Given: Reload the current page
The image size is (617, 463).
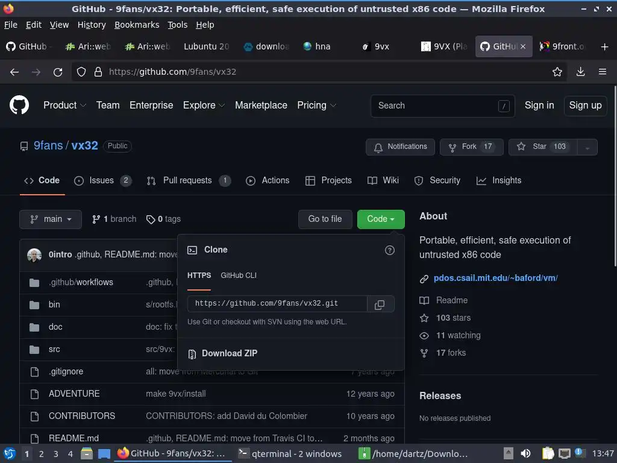Looking at the screenshot, I should click(58, 72).
